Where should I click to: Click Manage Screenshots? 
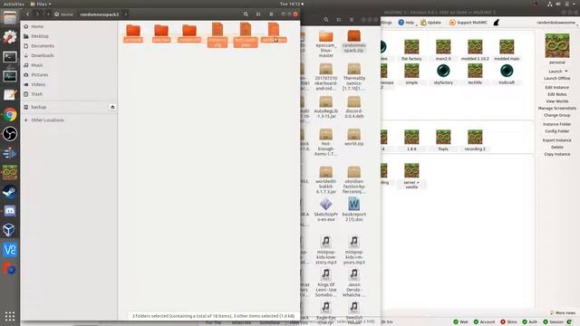(x=556, y=109)
